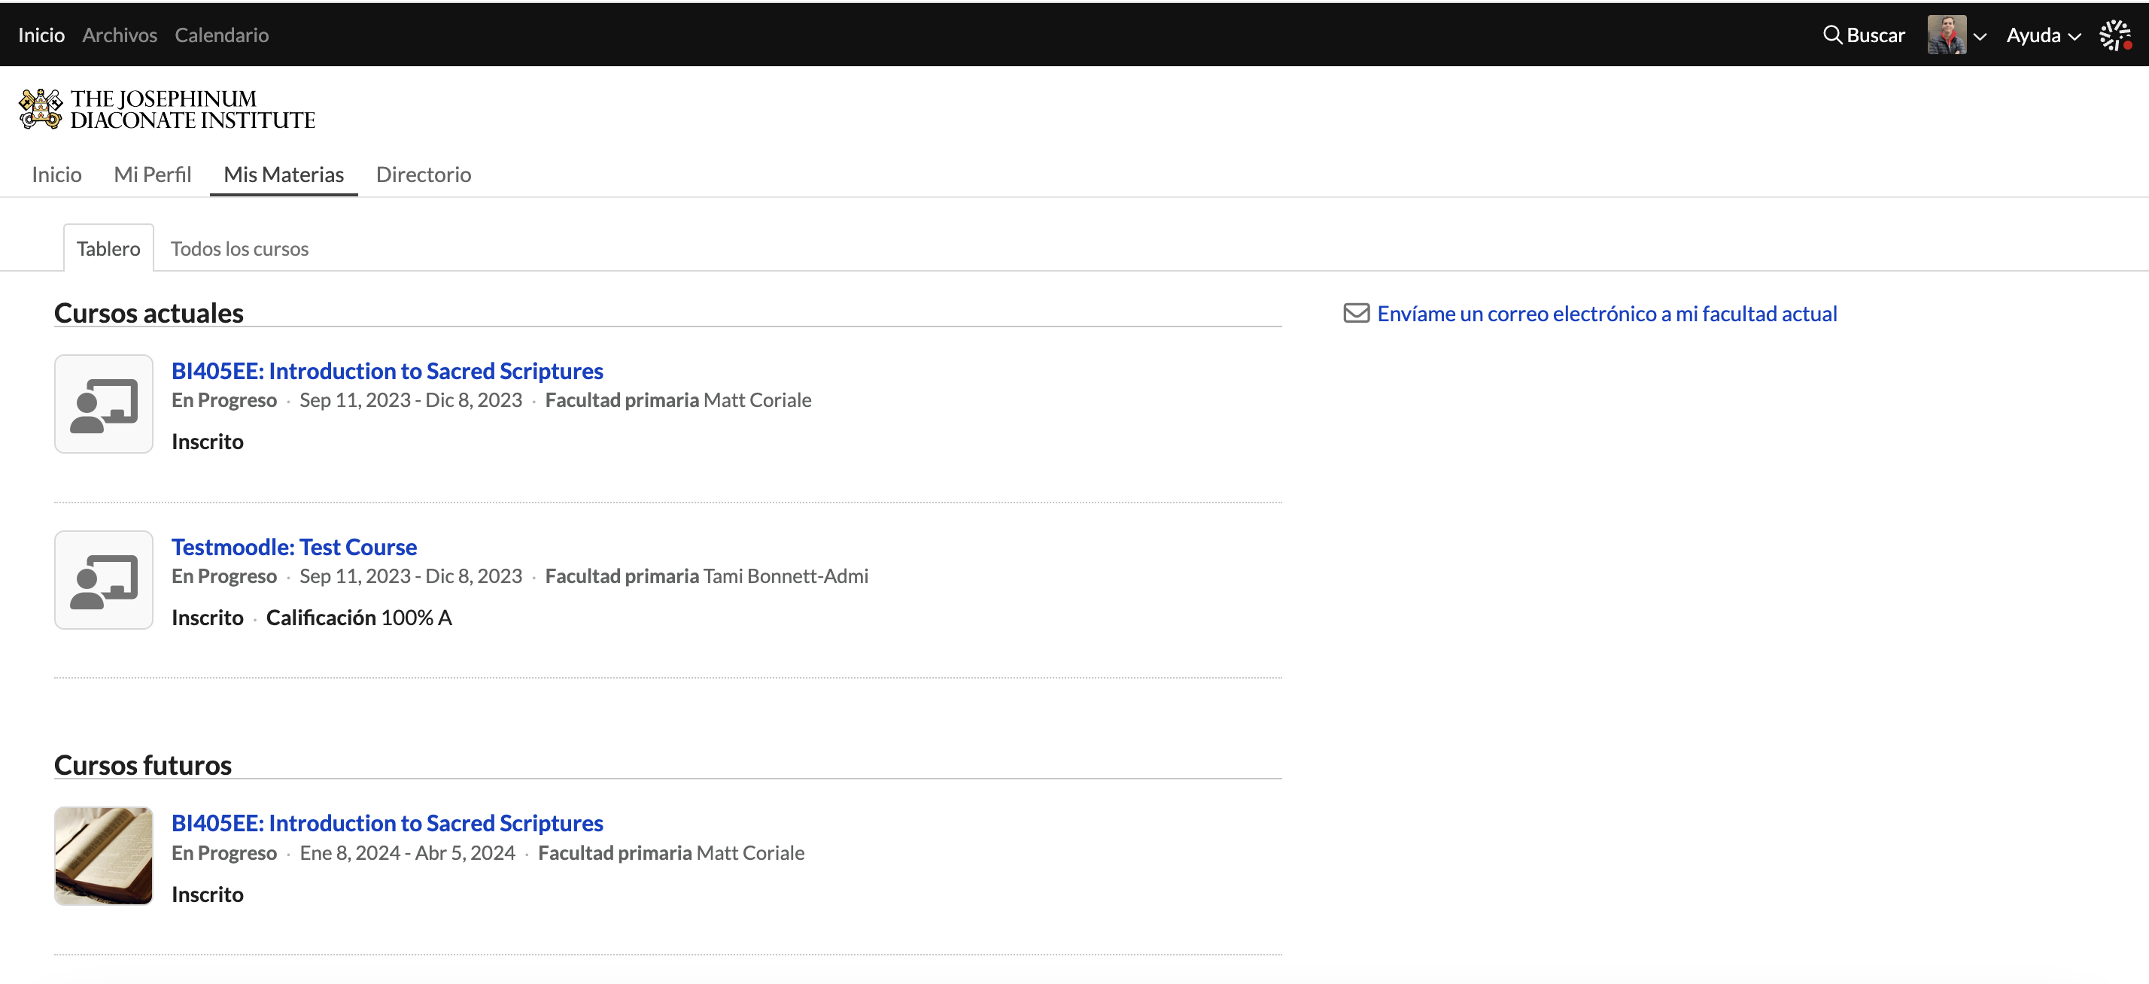The width and height of the screenshot is (2149, 984).
Task: Open the Testmoodle: Test Course link
Action: point(293,547)
